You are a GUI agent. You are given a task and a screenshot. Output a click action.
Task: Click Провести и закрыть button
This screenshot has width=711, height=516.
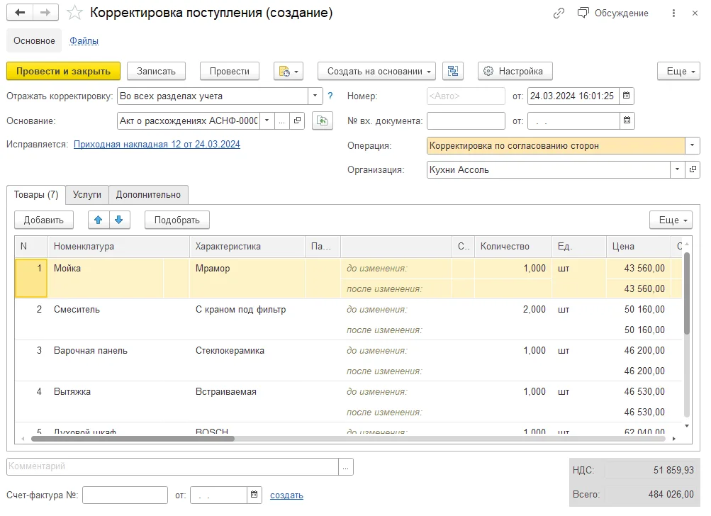tap(64, 71)
